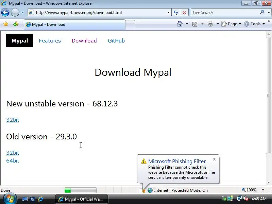The image size is (272, 204).
Task: Click the Print icon
Action: 210,24
